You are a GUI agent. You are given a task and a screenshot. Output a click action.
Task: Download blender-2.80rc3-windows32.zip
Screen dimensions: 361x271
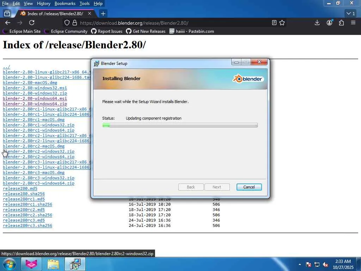[38, 178]
